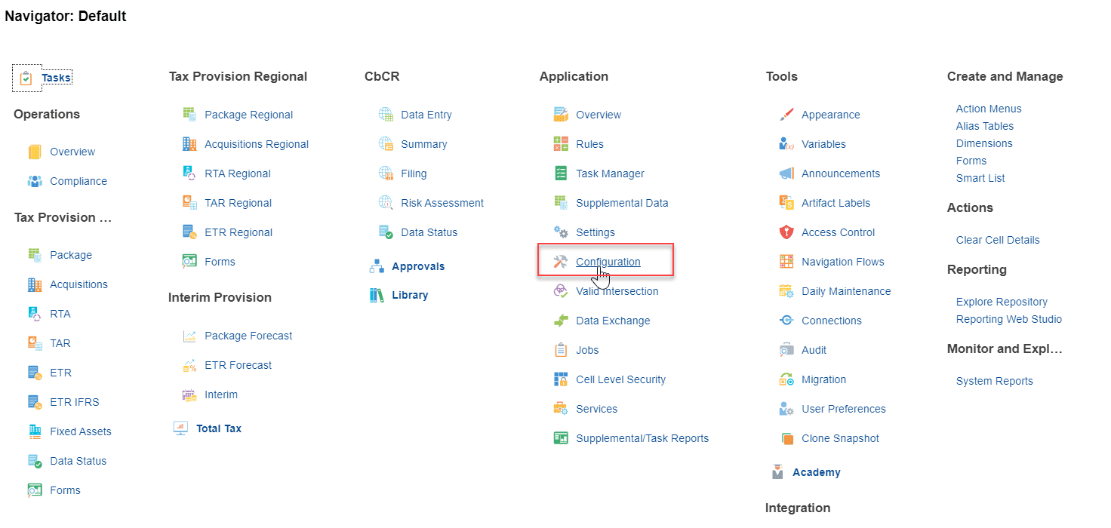Viewport: 1111px width, 528px height.
Task: Open the Connections link
Action: (x=832, y=321)
